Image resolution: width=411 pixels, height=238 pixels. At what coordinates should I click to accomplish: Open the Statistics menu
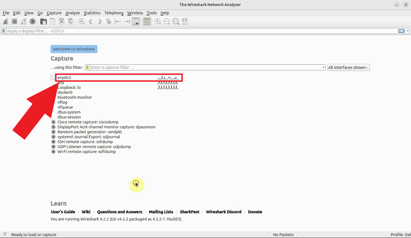[x=92, y=13]
